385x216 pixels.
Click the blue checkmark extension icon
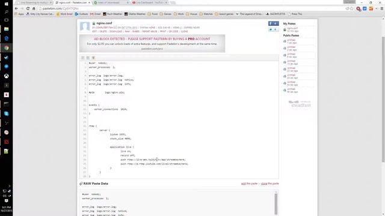click(x=365, y=8)
